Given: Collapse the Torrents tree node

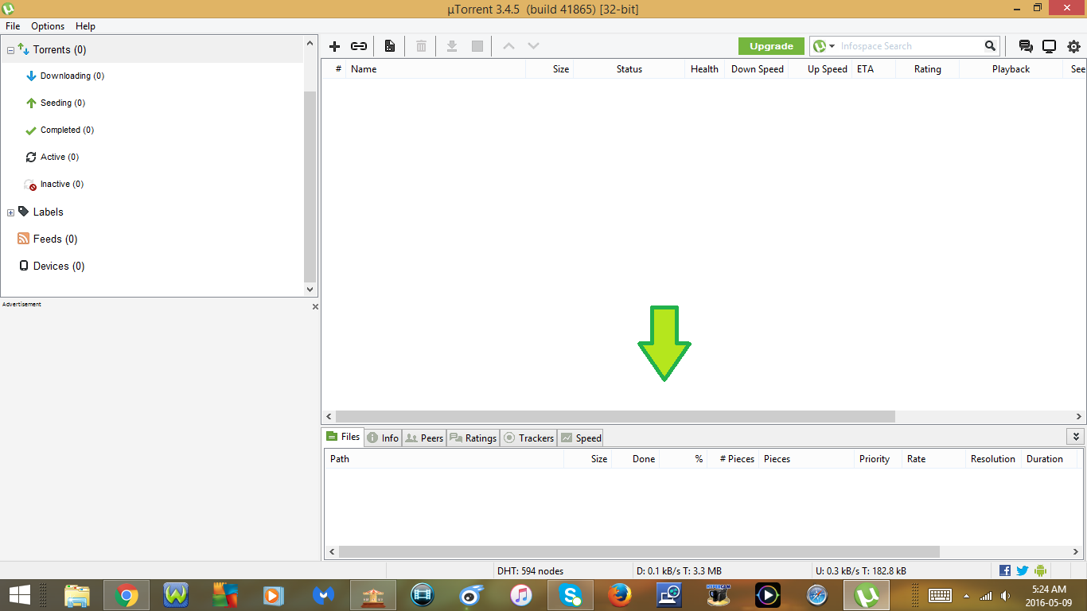Looking at the screenshot, I should [10, 50].
